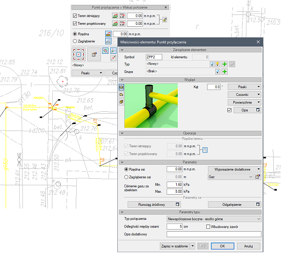Collapse the Parametry typu section

[x=122, y=212]
